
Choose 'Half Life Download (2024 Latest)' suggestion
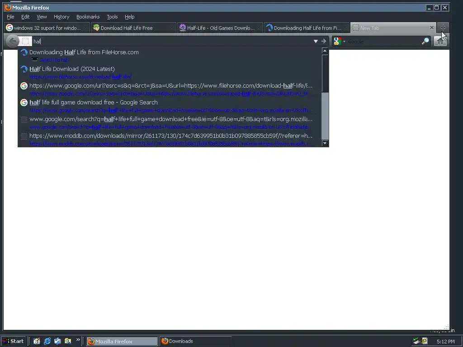(x=170, y=72)
